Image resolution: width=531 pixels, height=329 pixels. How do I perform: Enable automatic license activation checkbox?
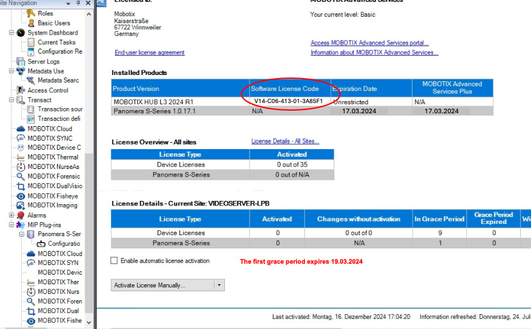[114, 261]
